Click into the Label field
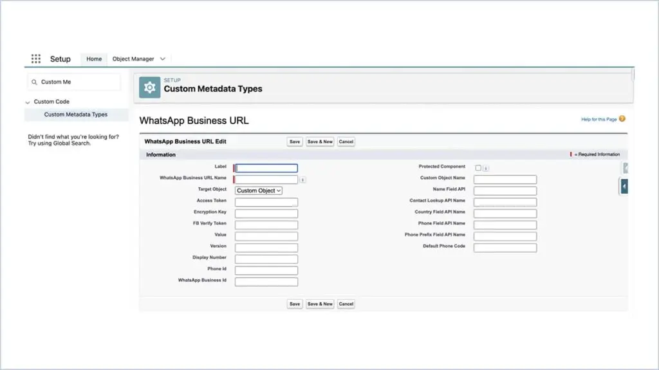This screenshot has height=370, width=659. point(266,168)
